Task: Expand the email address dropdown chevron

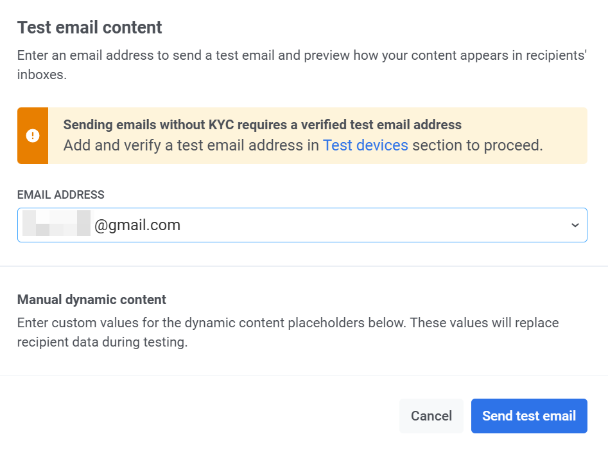Action: [x=575, y=225]
